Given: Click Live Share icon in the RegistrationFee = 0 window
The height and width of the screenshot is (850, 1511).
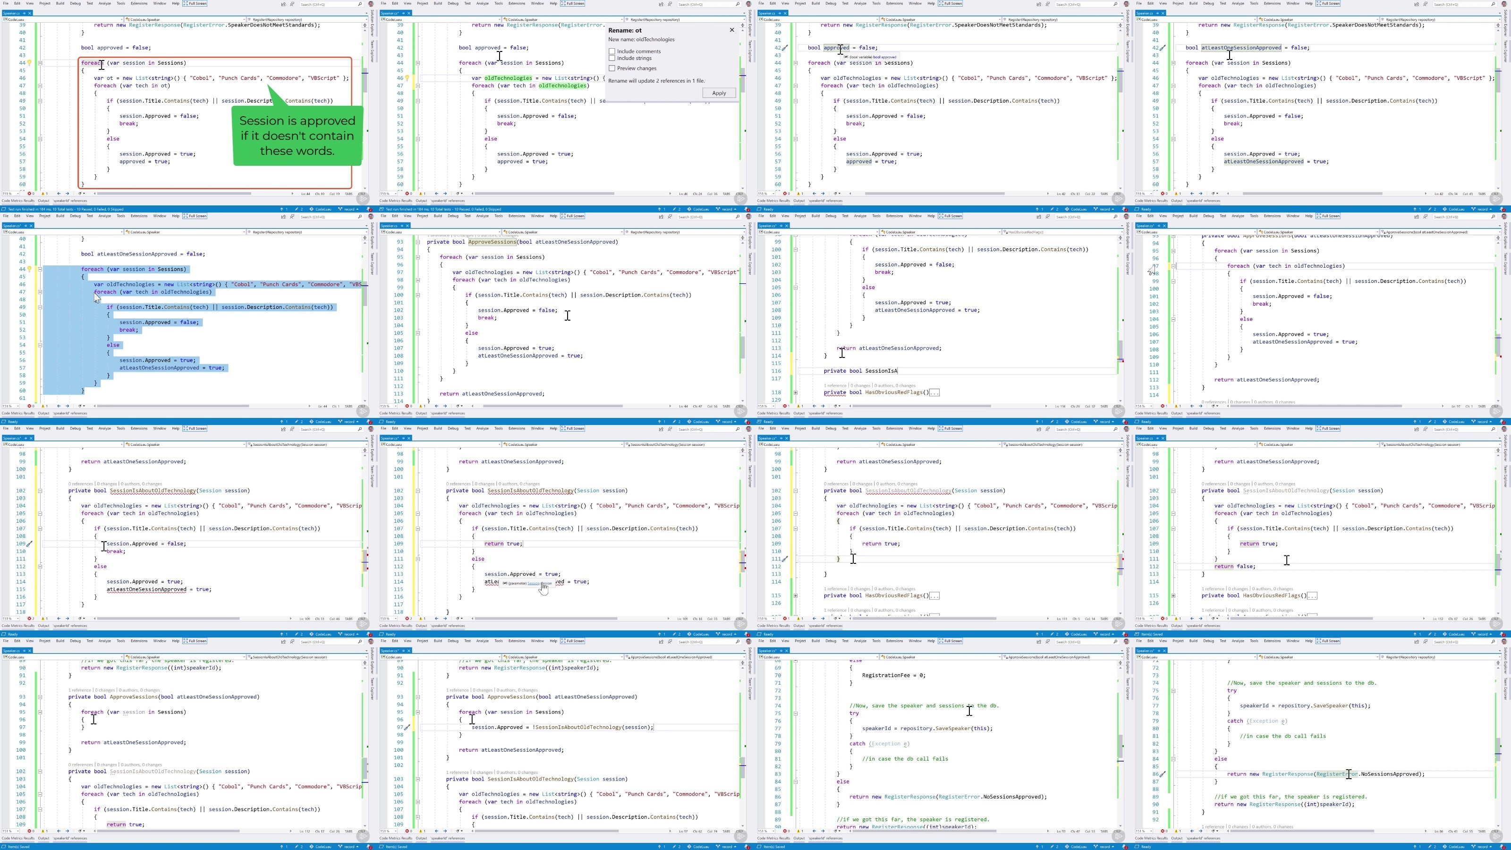Looking at the screenshot, I should [x=1039, y=642].
